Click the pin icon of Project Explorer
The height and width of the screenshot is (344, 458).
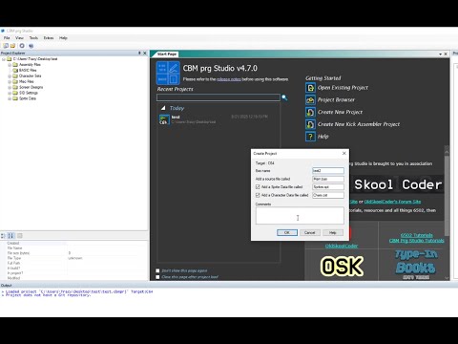click(x=139, y=54)
